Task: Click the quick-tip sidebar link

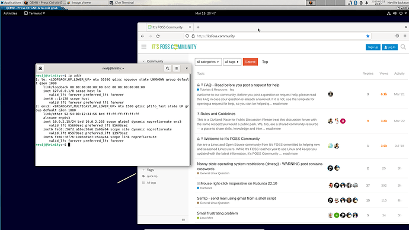Action: pyautogui.click(x=152, y=176)
